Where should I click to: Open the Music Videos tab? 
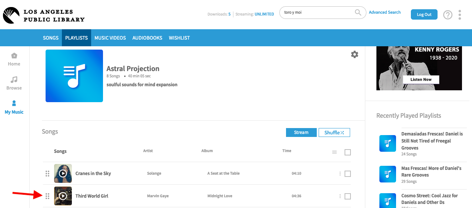[110, 38]
